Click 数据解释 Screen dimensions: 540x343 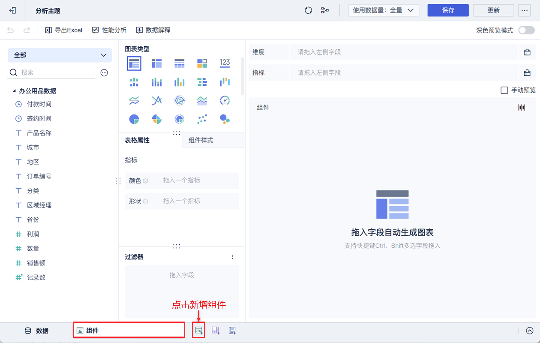point(153,30)
